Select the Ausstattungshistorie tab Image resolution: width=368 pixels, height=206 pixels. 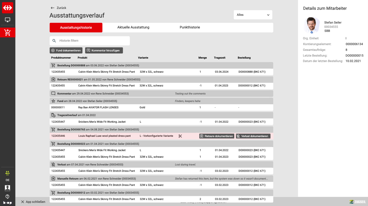tap(76, 28)
